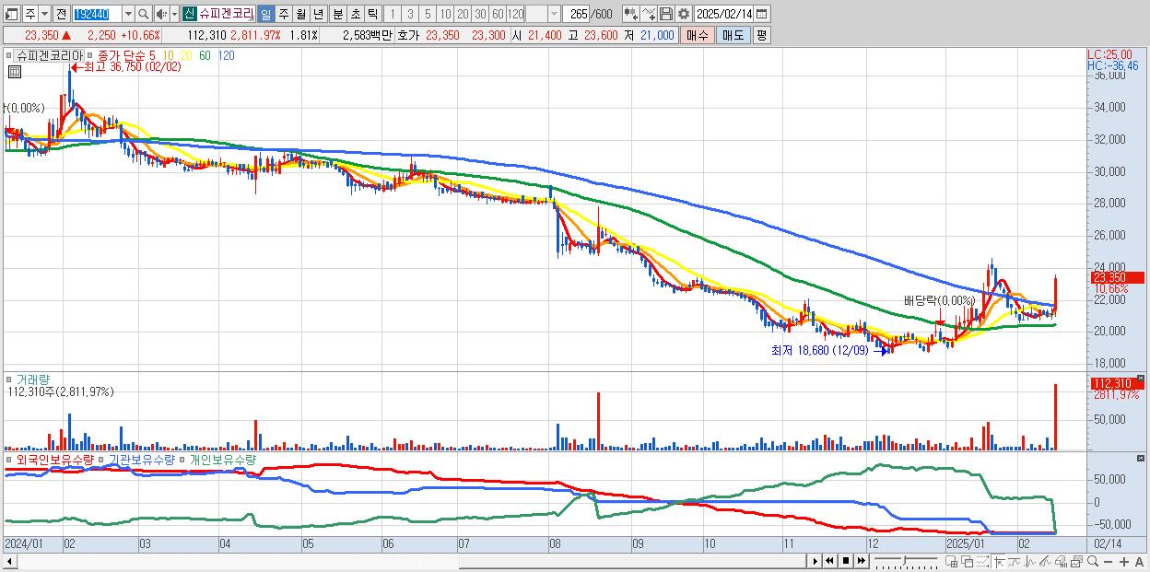
Task: Click the blue 매도 sell button
Action: (x=733, y=35)
